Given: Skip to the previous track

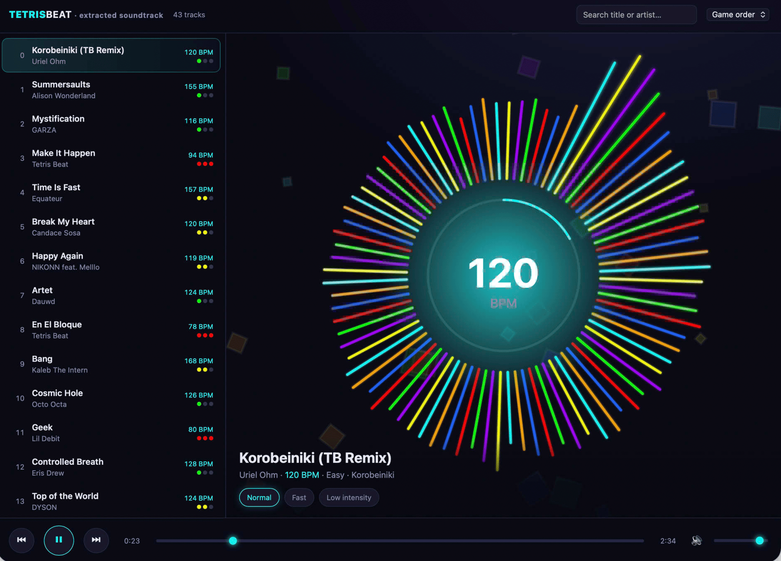Looking at the screenshot, I should [22, 540].
